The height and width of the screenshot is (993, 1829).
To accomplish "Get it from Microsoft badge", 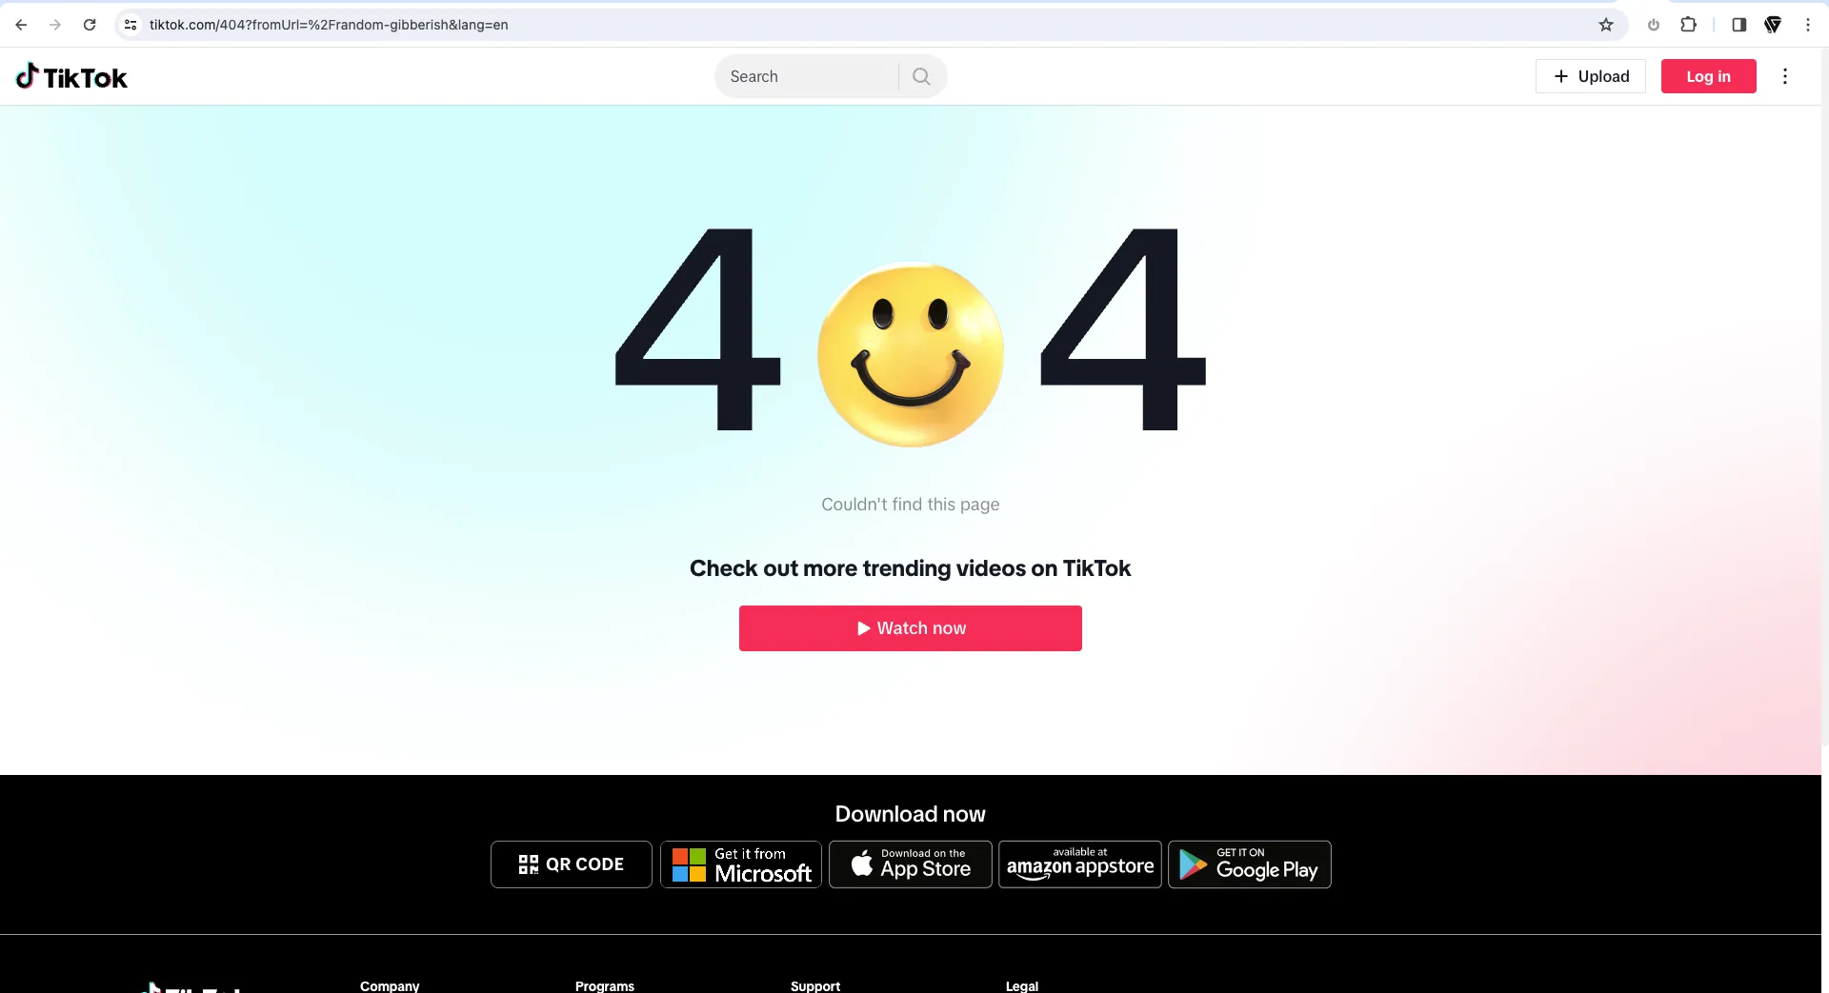I will coord(741,864).
